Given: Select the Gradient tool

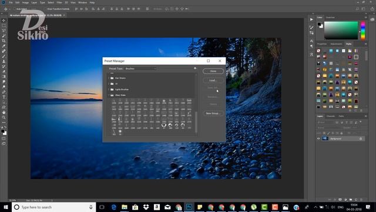Looking at the screenshot, I should pos(4,77).
